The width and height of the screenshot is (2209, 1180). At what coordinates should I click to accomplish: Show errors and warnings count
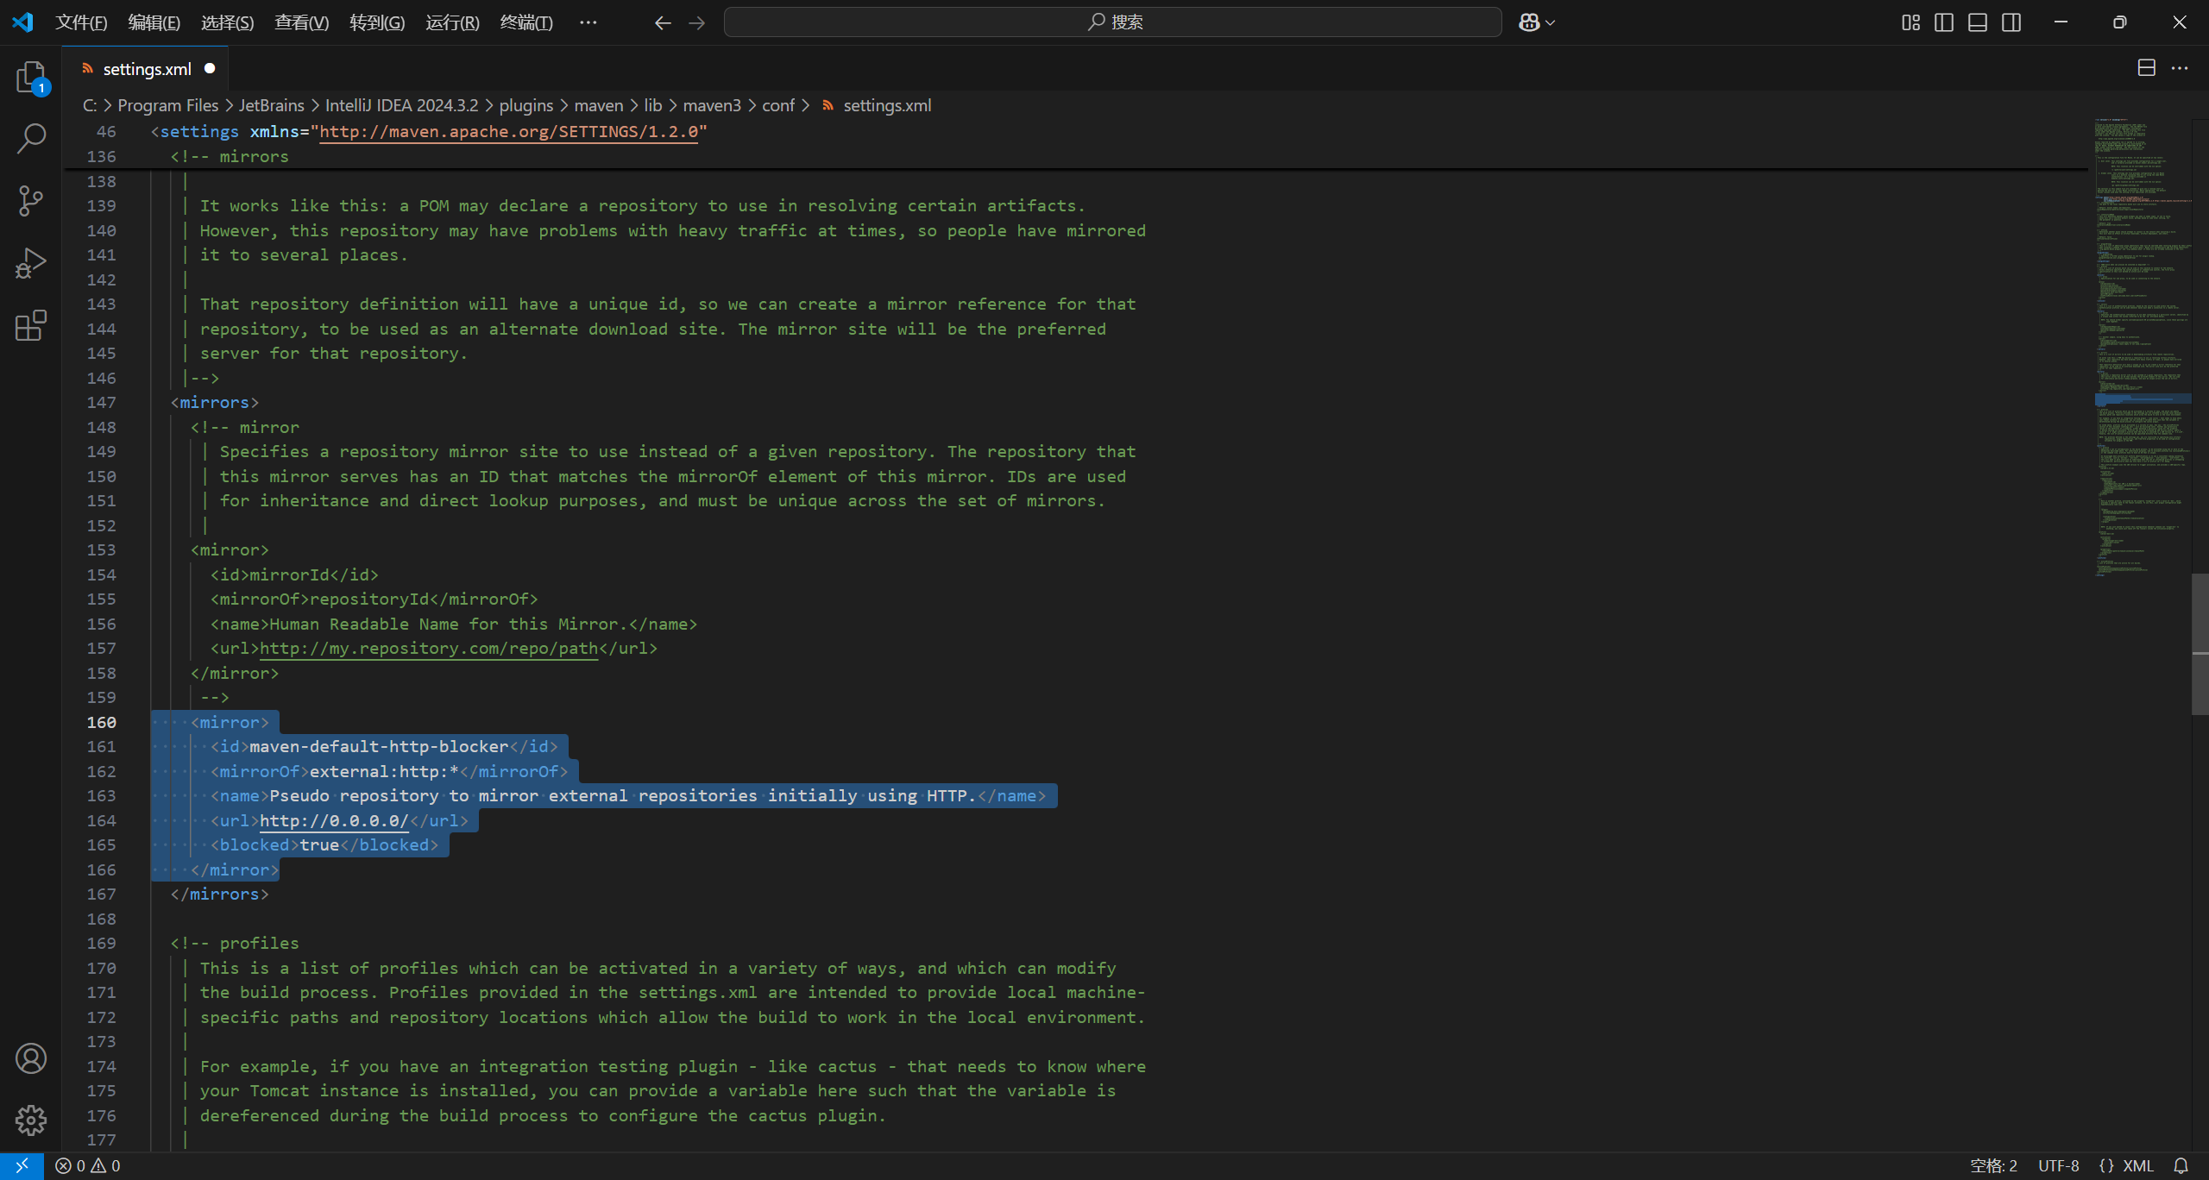(88, 1166)
